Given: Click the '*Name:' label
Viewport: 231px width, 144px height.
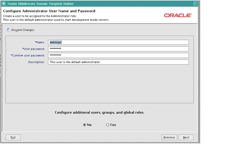Looking at the screenshot, I should click(x=40, y=42).
